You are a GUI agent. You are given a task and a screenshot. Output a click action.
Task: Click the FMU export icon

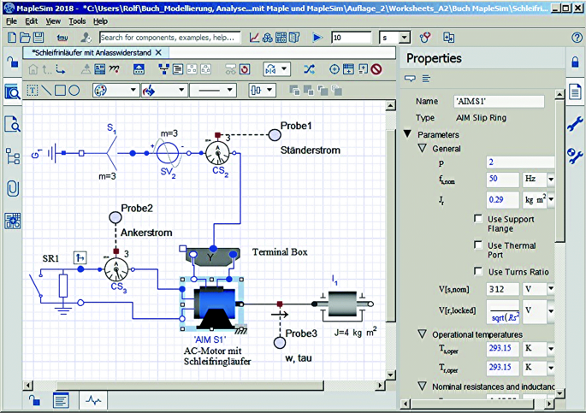click(62, 38)
